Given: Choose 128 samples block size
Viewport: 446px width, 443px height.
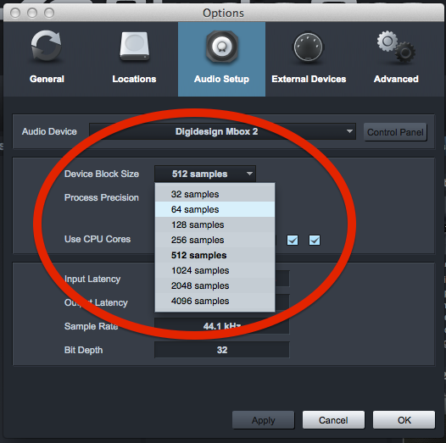Looking at the screenshot, I should pyautogui.click(x=215, y=224).
